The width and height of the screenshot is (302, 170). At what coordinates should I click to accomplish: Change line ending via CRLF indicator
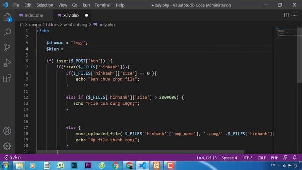(x=261, y=158)
